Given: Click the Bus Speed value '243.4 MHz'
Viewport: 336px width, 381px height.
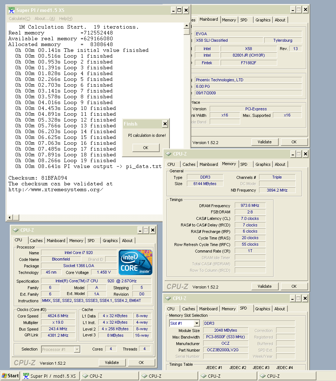Looking at the screenshot, I should pos(58,329).
